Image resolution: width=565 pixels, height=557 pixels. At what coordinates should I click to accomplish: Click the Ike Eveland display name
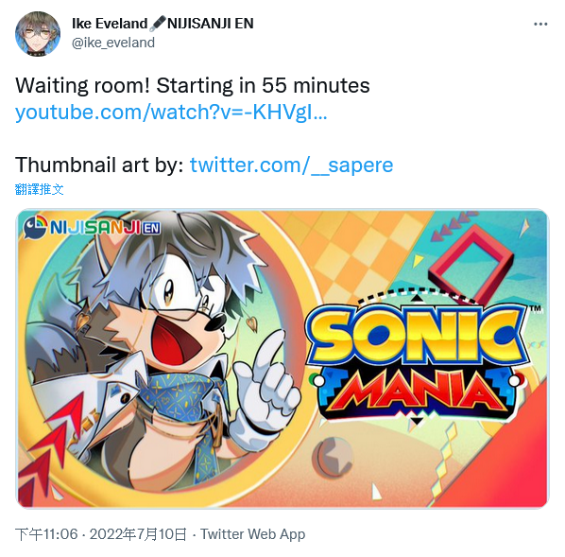click(110, 24)
